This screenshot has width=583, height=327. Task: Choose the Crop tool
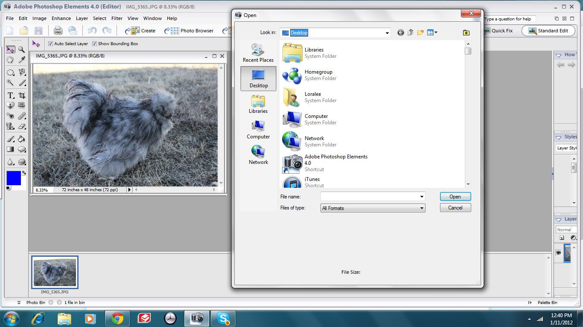tap(22, 95)
